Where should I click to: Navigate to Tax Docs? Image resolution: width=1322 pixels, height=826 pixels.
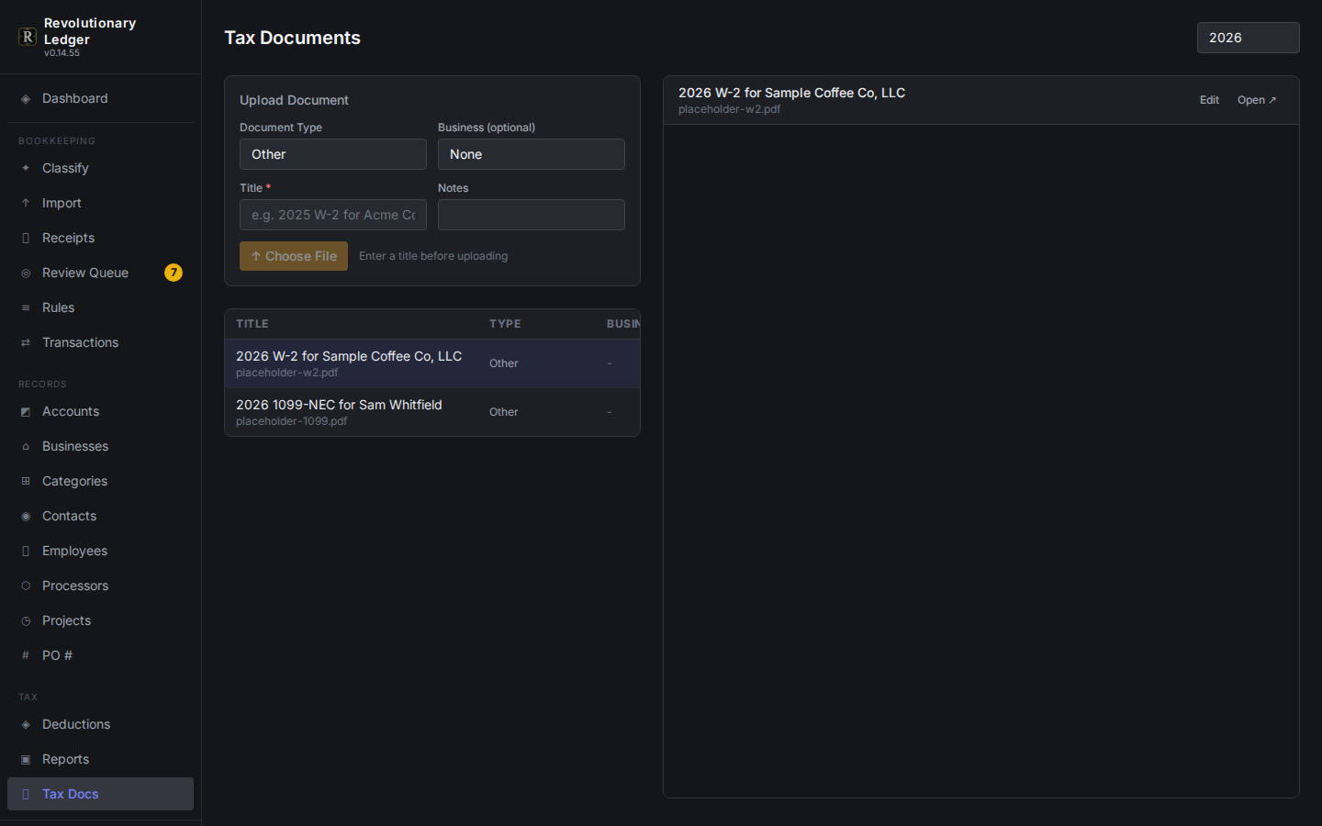[100, 794]
